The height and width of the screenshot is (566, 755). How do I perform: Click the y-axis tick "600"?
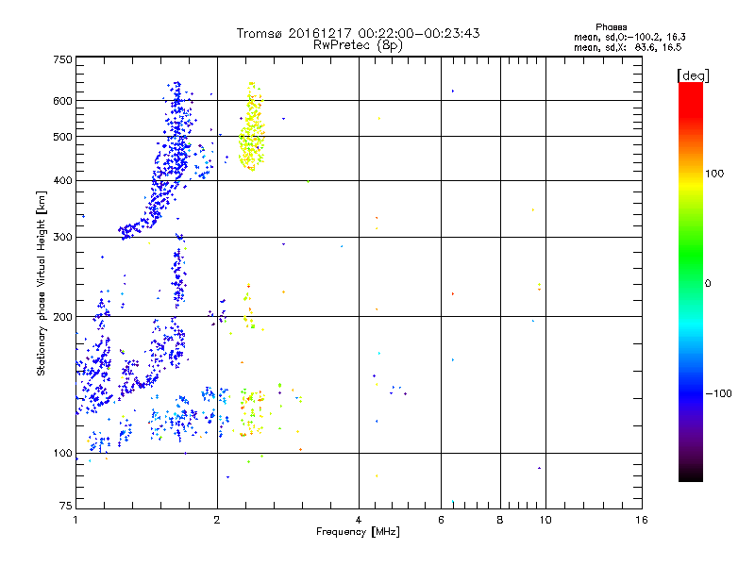pyautogui.click(x=62, y=101)
